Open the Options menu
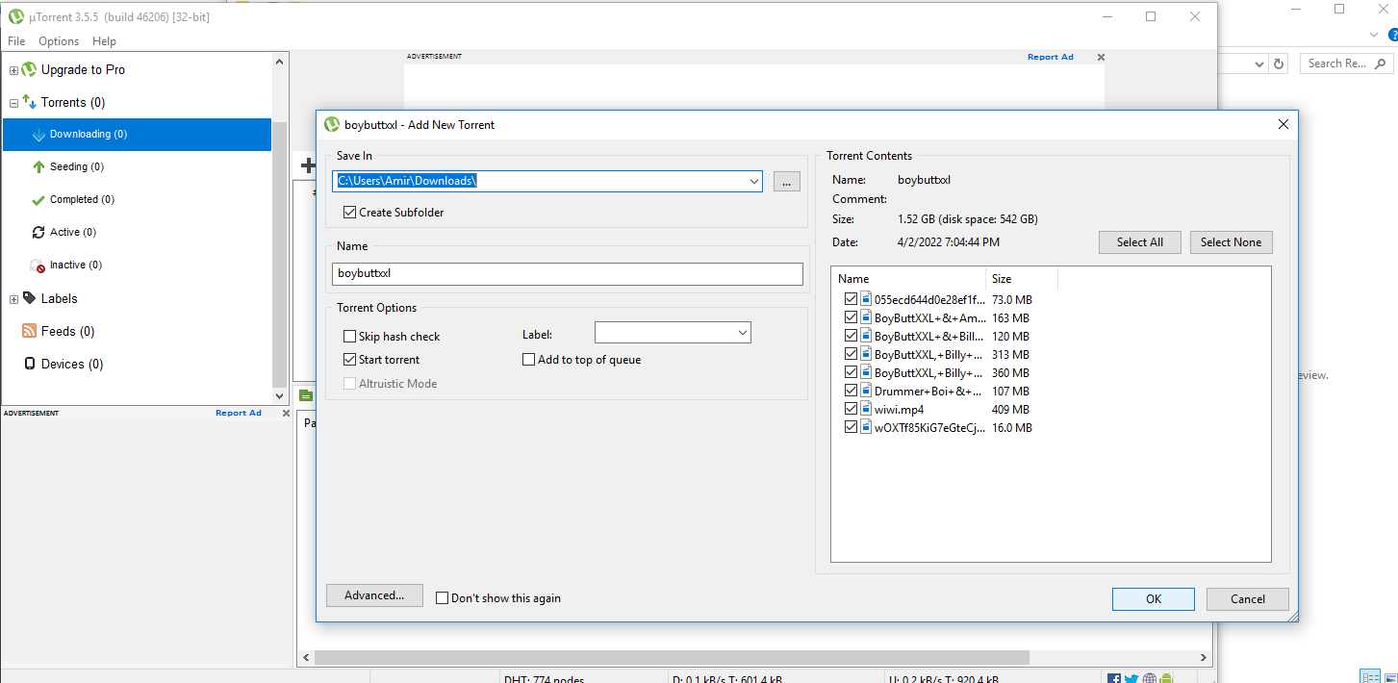Screen dimensions: 1398x683 tap(58, 41)
